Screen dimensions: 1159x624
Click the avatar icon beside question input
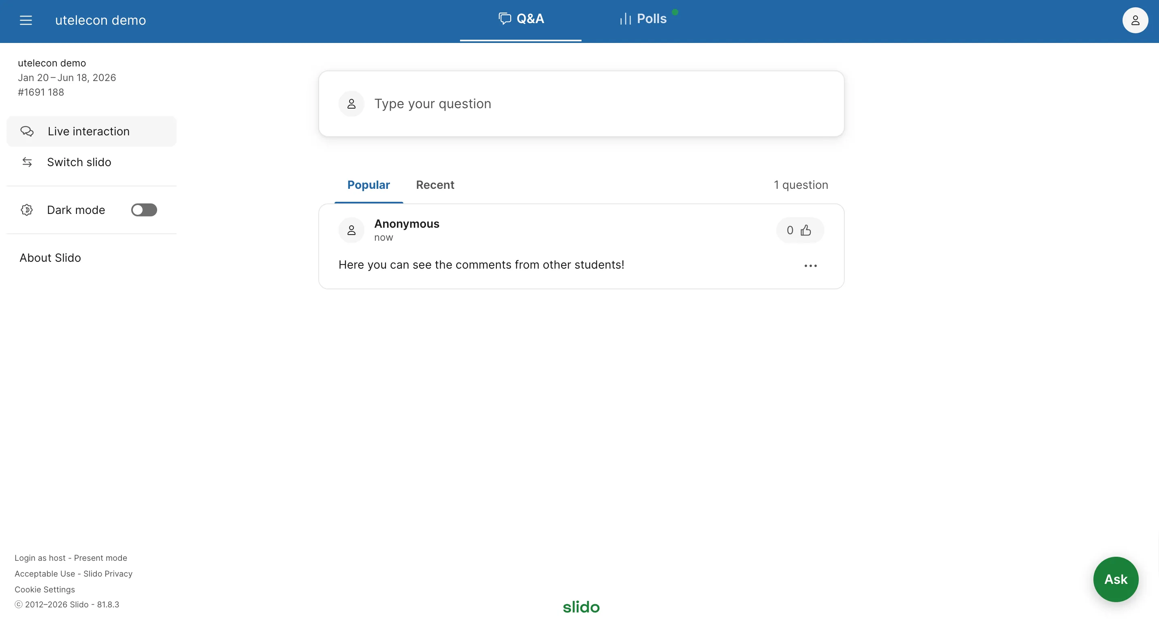point(352,104)
